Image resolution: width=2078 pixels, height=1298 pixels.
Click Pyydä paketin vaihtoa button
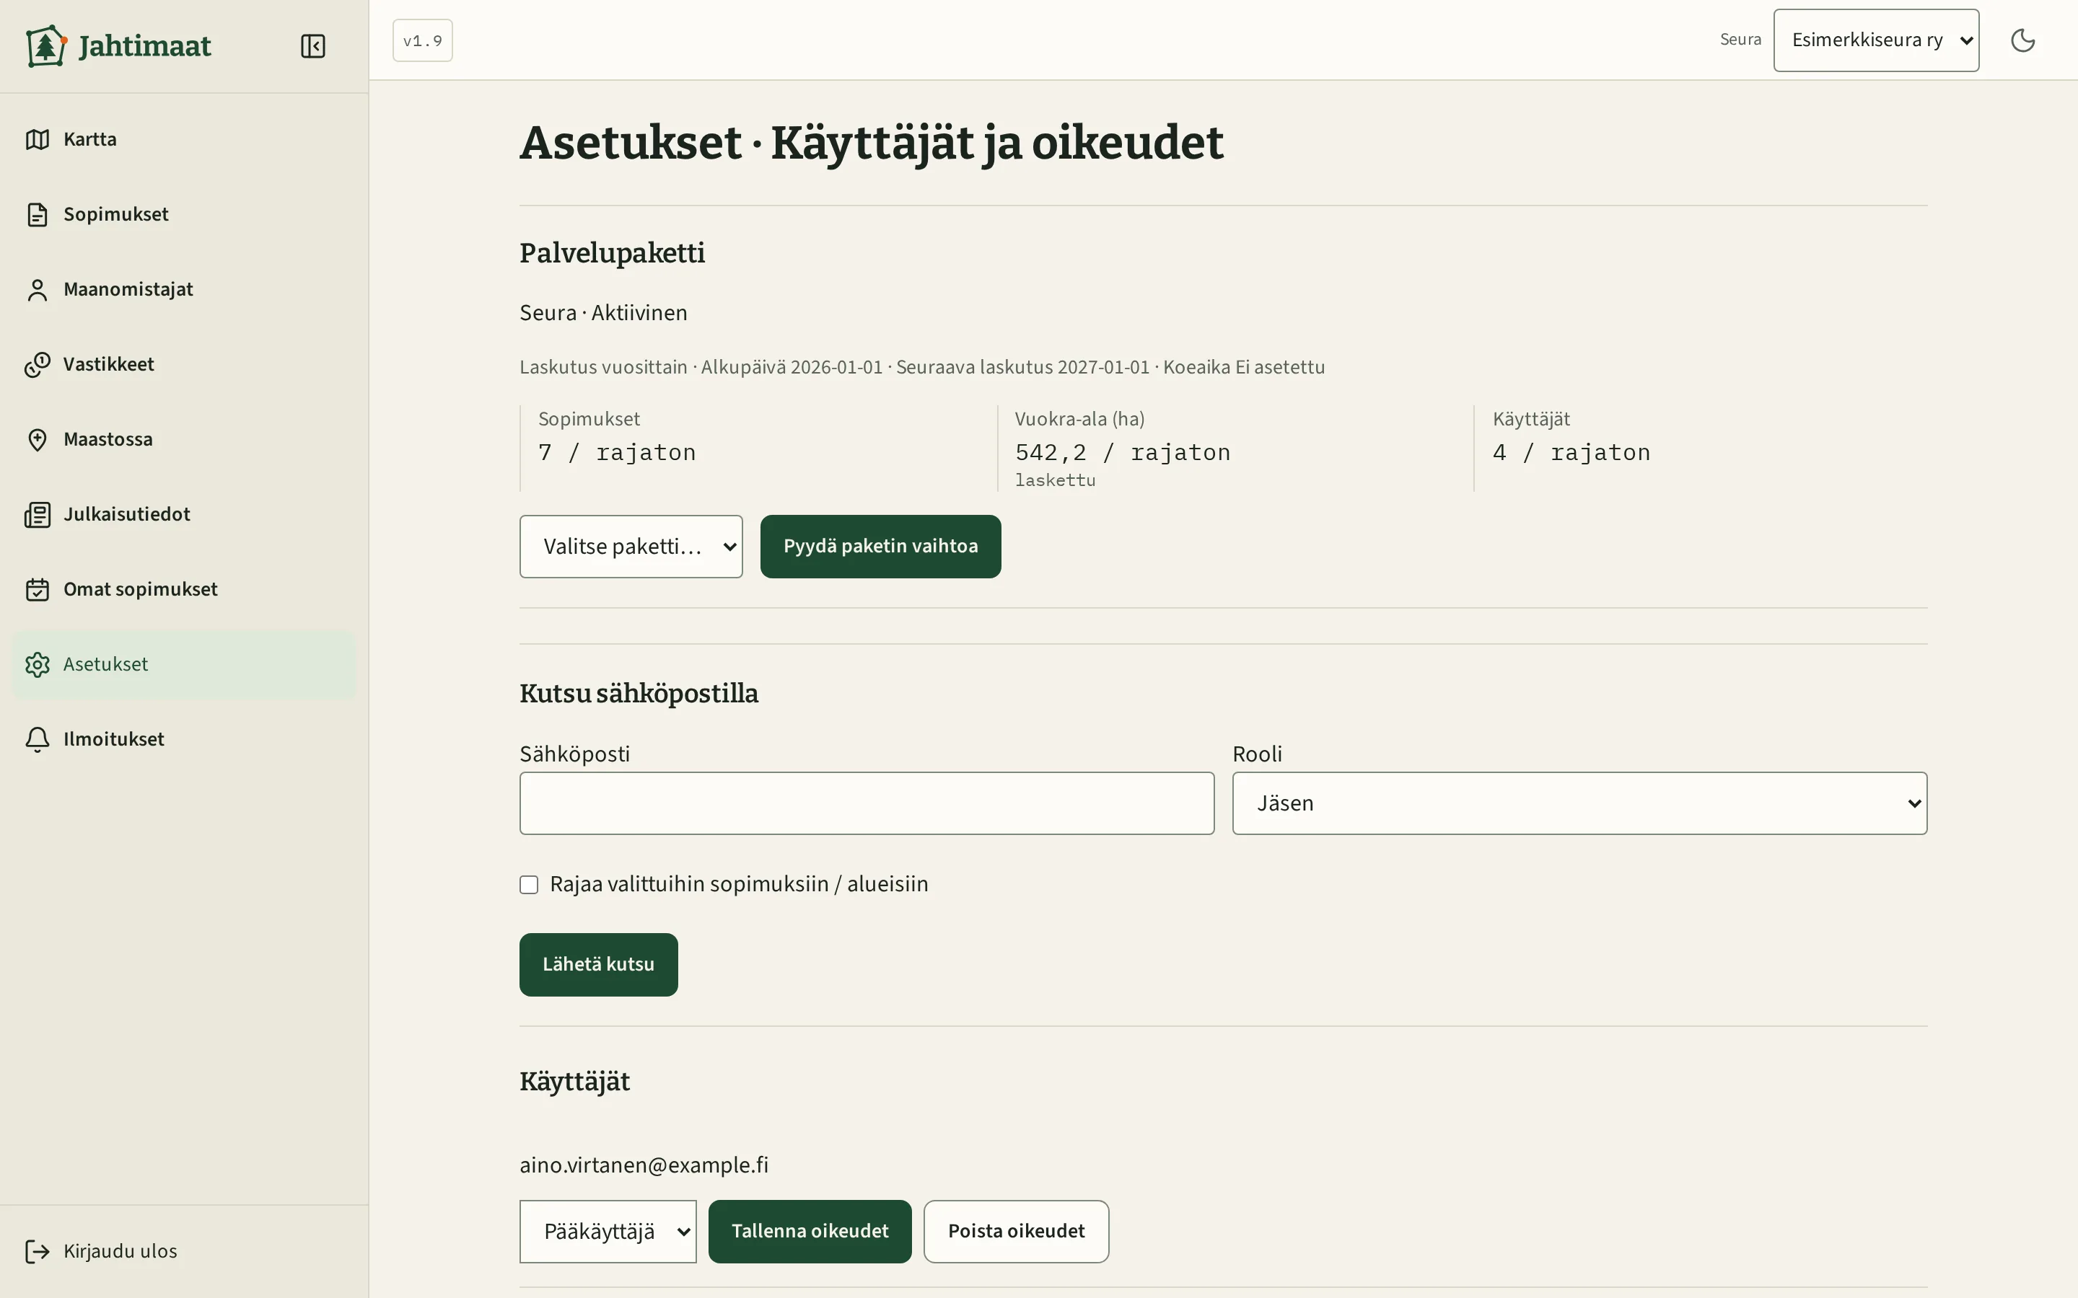pyautogui.click(x=880, y=547)
